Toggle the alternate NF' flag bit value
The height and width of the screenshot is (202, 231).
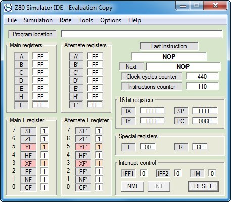99,179
